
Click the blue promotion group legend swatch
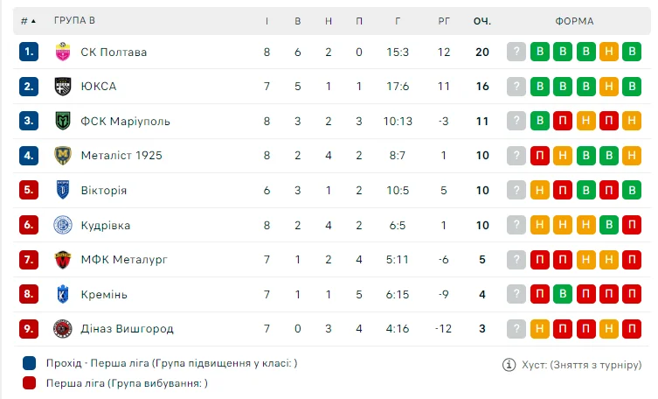(30, 363)
